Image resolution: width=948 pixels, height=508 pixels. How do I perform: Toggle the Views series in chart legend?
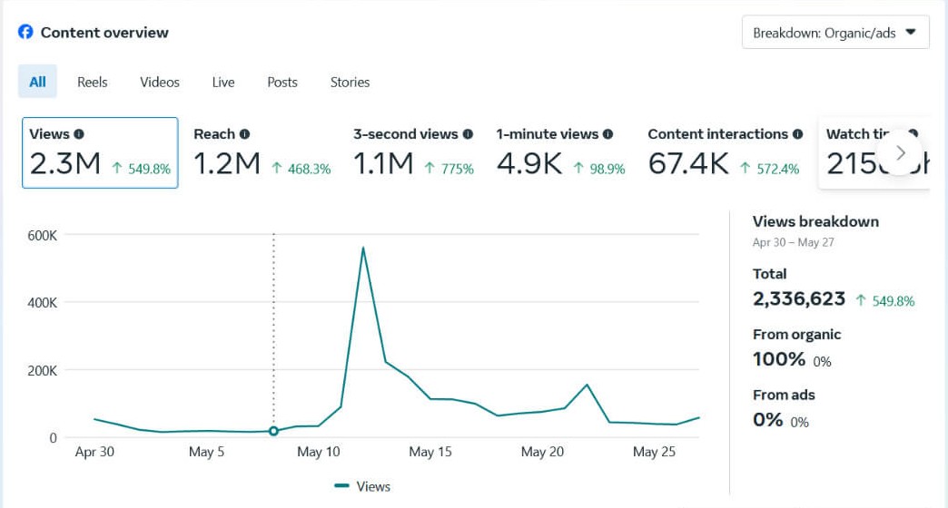point(362,486)
